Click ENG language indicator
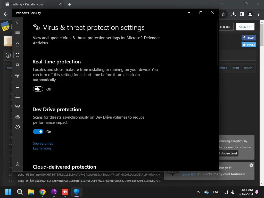Image resolution: width=264 pixels, height=198 pixels. pyautogui.click(x=216, y=192)
